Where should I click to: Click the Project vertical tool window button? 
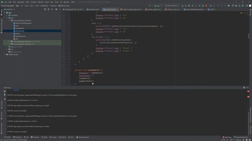[x=2, y=12]
